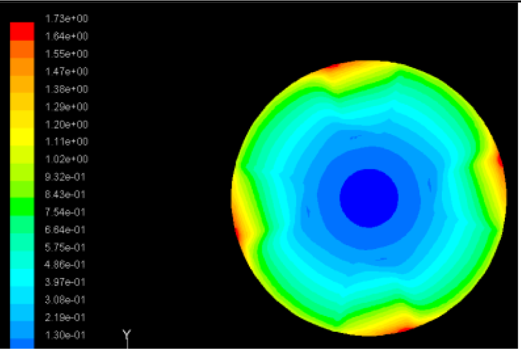The image size is (521, 349).
Task: Click the 3.08e-01 legend label
Action: [65, 300]
